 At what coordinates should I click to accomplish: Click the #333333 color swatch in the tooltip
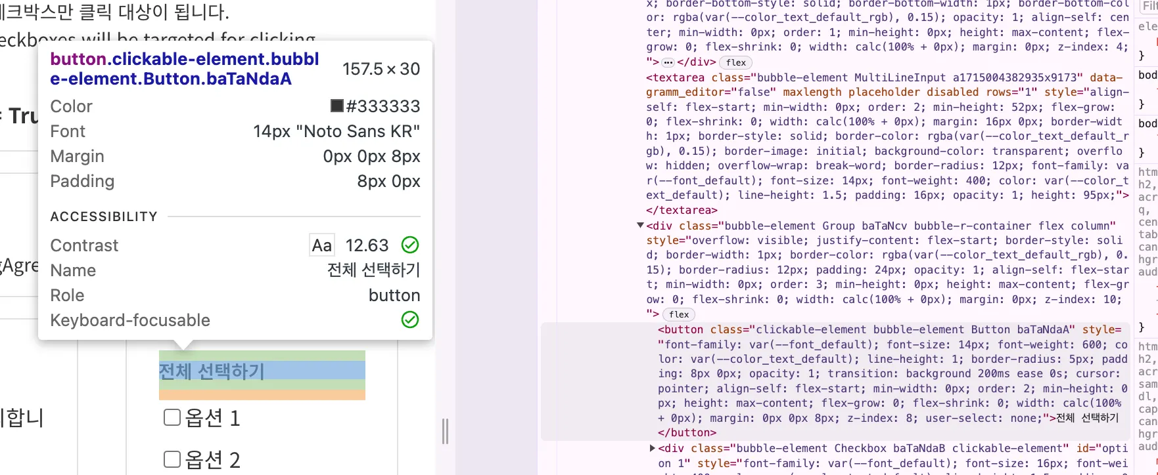click(337, 106)
